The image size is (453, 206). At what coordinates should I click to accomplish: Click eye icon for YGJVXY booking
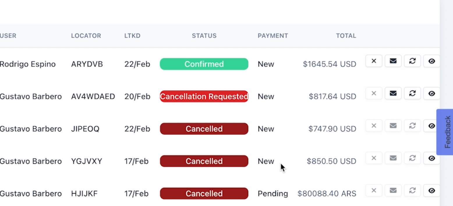[431, 158]
